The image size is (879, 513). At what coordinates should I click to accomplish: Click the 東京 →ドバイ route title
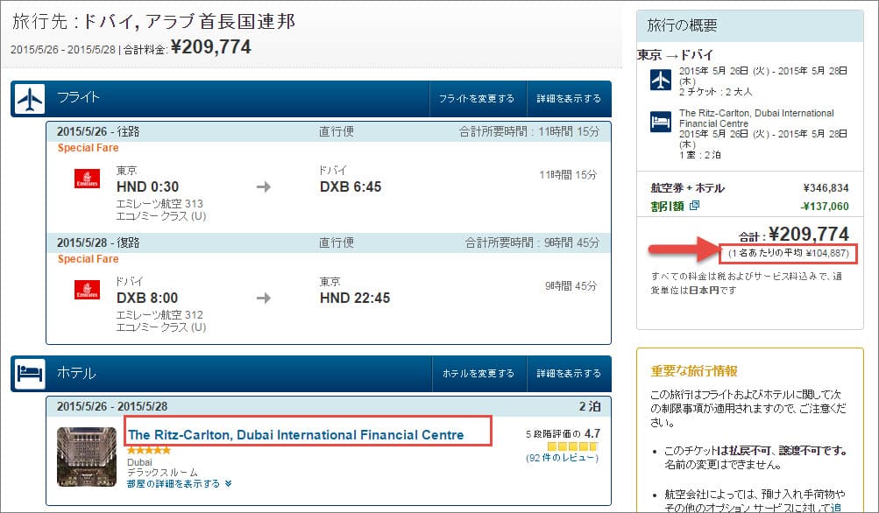676,55
